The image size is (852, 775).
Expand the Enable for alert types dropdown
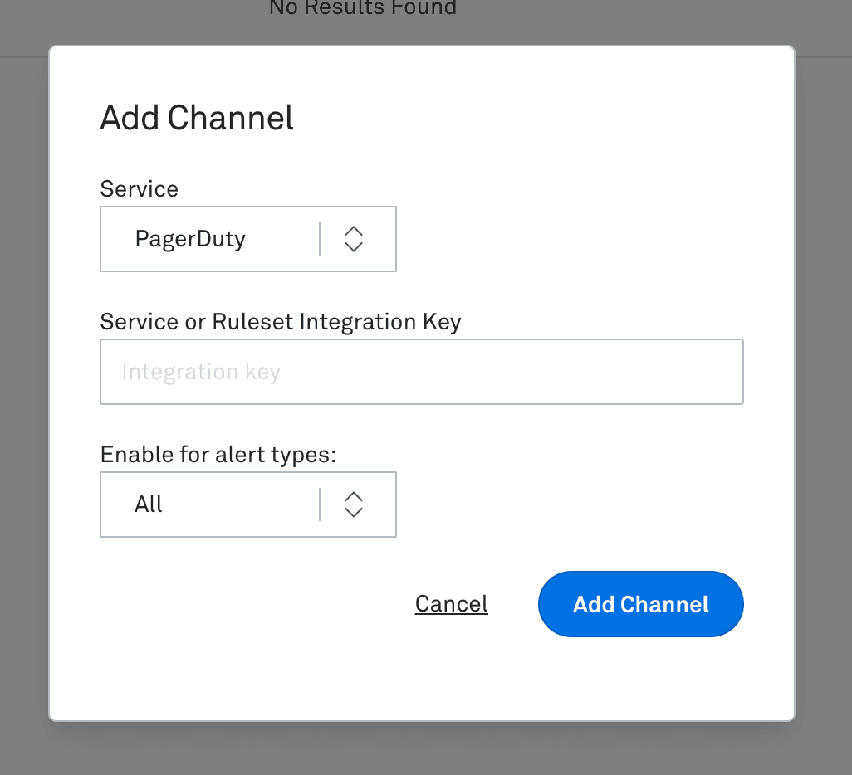(x=247, y=504)
